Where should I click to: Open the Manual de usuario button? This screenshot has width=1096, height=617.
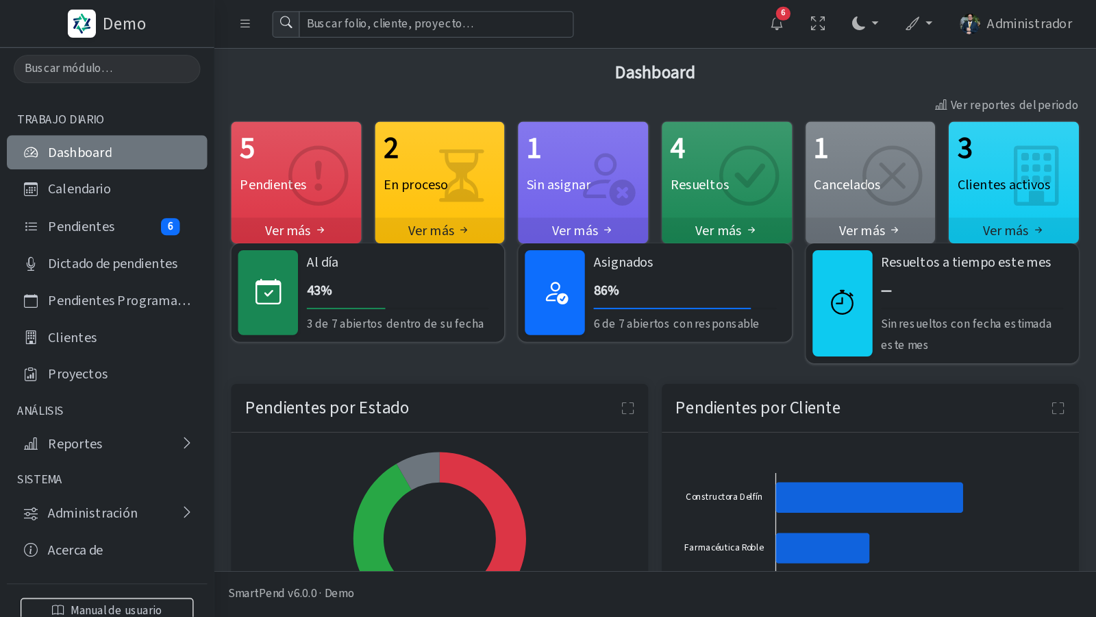coord(107,609)
